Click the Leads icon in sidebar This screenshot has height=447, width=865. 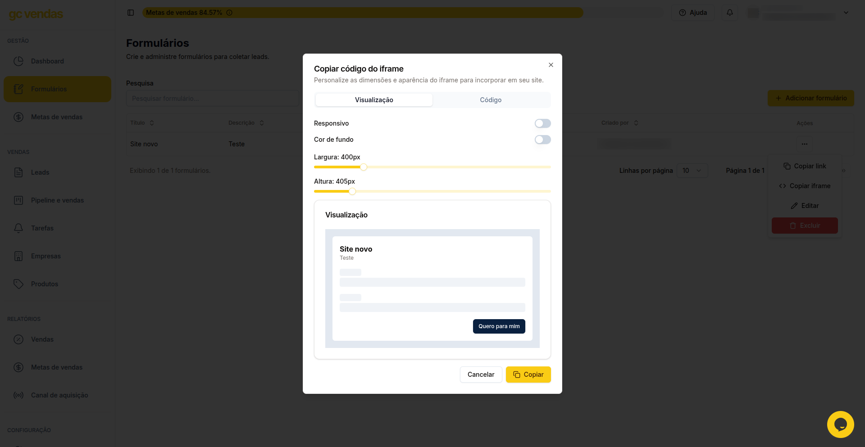18,172
